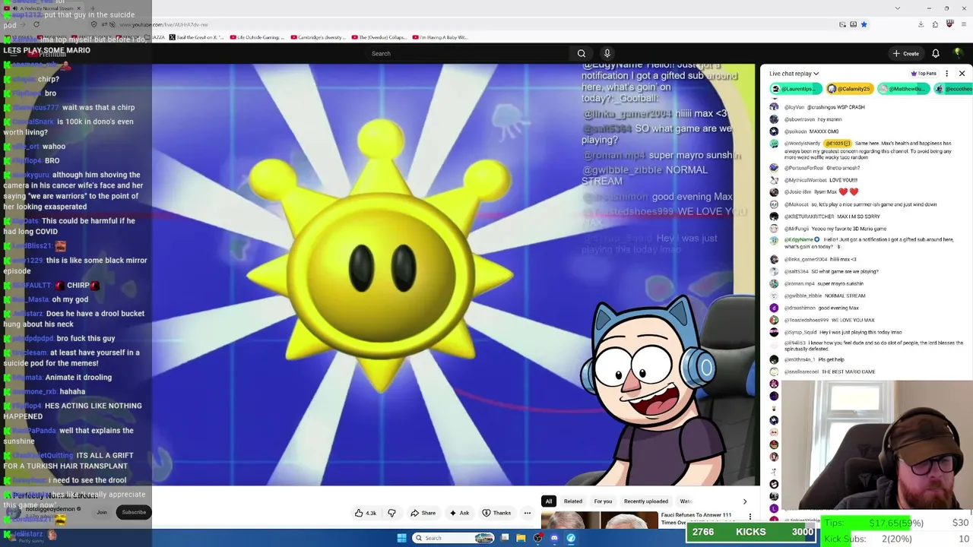Close the live chat replay panel
The height and width of the screenshot is (547, 973).
pyautogui.click(x=962, y=74)
